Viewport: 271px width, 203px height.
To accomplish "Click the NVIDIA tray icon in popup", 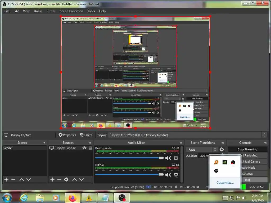I will (225, 162).
